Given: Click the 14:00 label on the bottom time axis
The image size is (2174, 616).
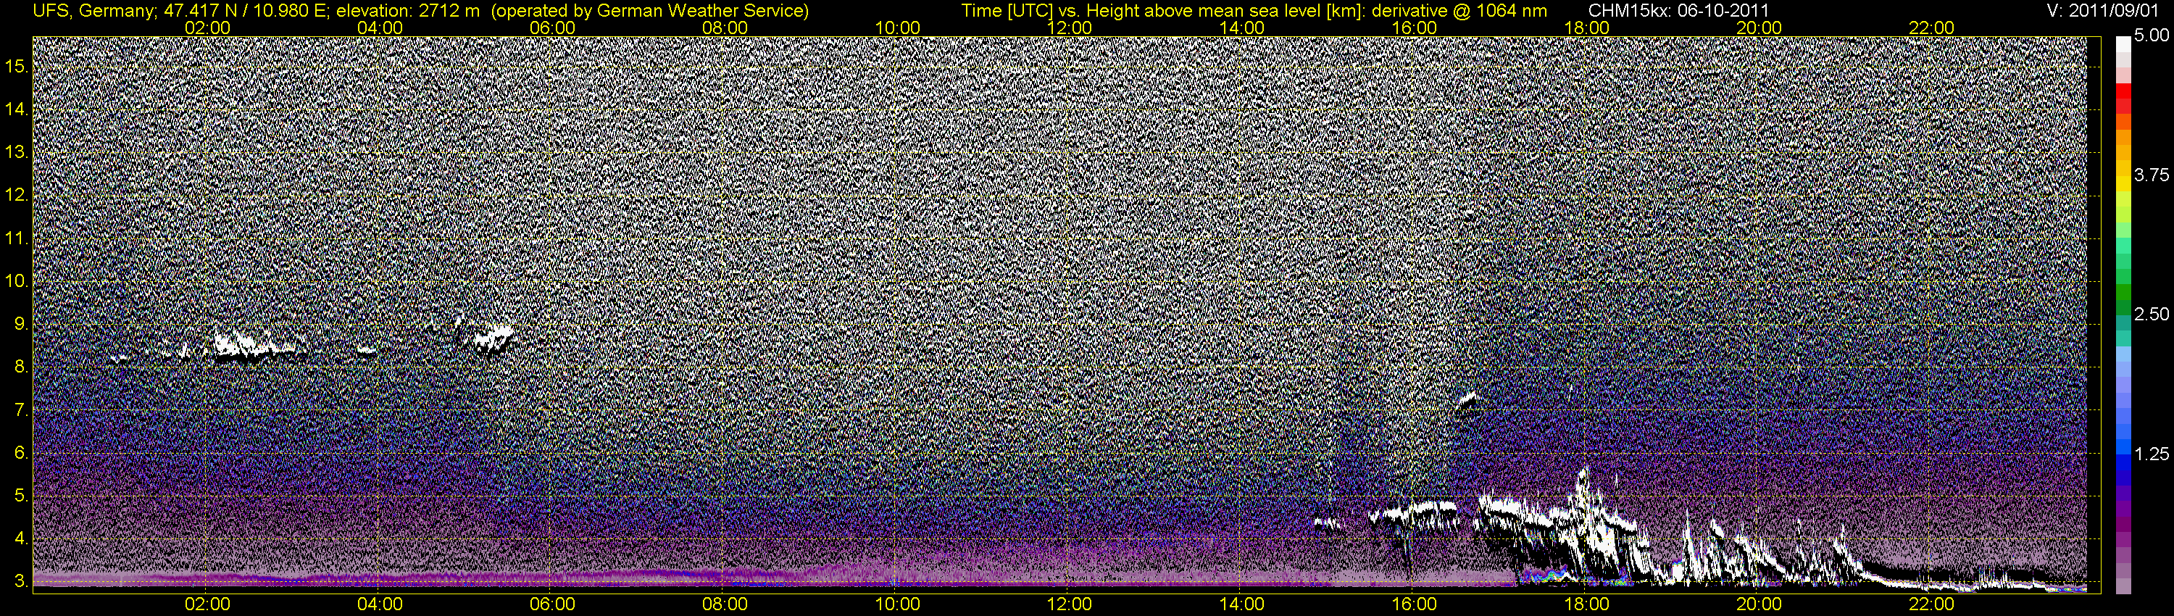Looking at the screenshot, I should point(1242,604).
